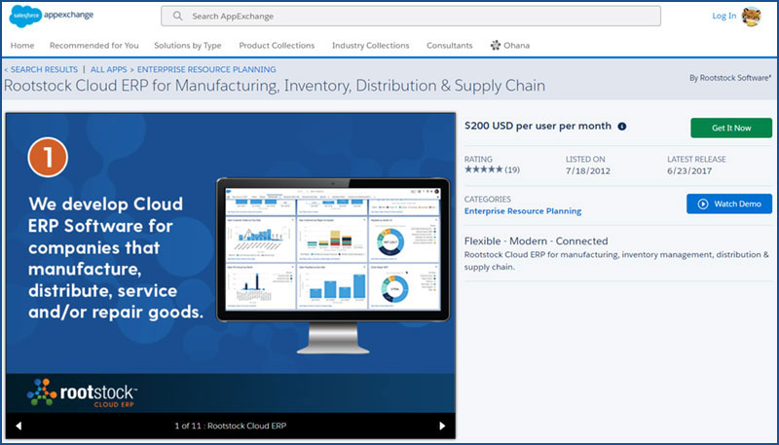
Task: Click "By Rootstock Software" text
Action: pos(729,78)
